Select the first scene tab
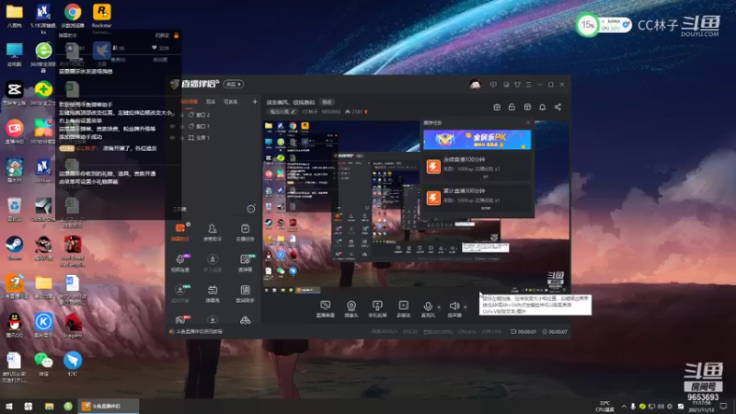736x414 pixels. [x=190, y=101]
